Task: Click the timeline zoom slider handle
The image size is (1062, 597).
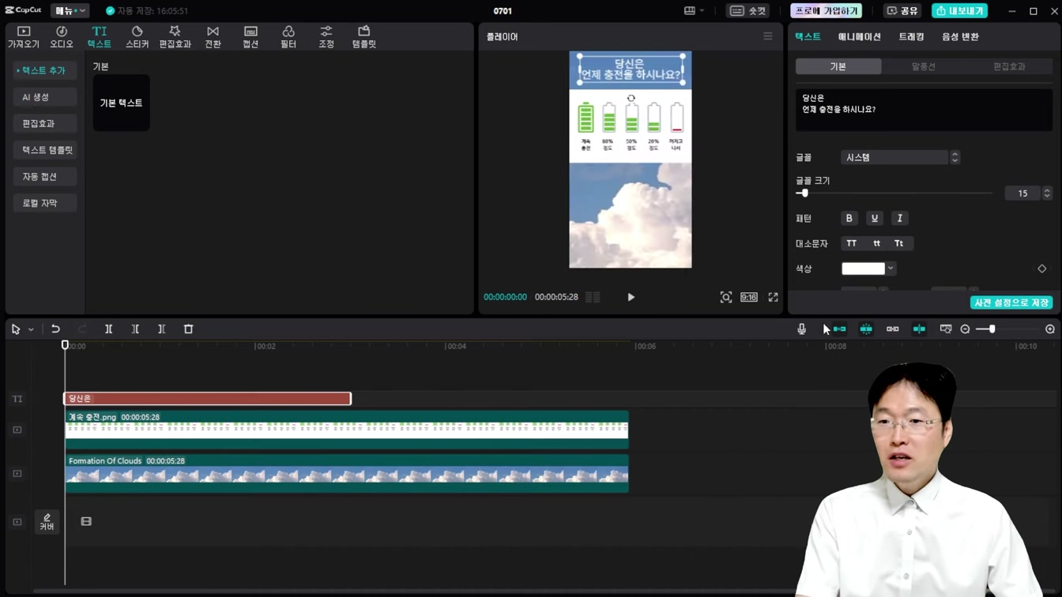Action: (x=992, y=329)
